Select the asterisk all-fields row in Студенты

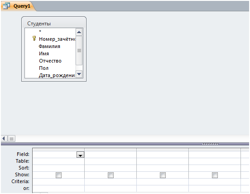click(50, 31)
